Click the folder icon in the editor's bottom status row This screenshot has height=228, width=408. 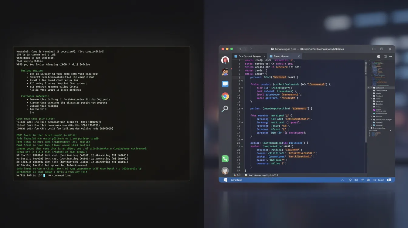[246, 175]
